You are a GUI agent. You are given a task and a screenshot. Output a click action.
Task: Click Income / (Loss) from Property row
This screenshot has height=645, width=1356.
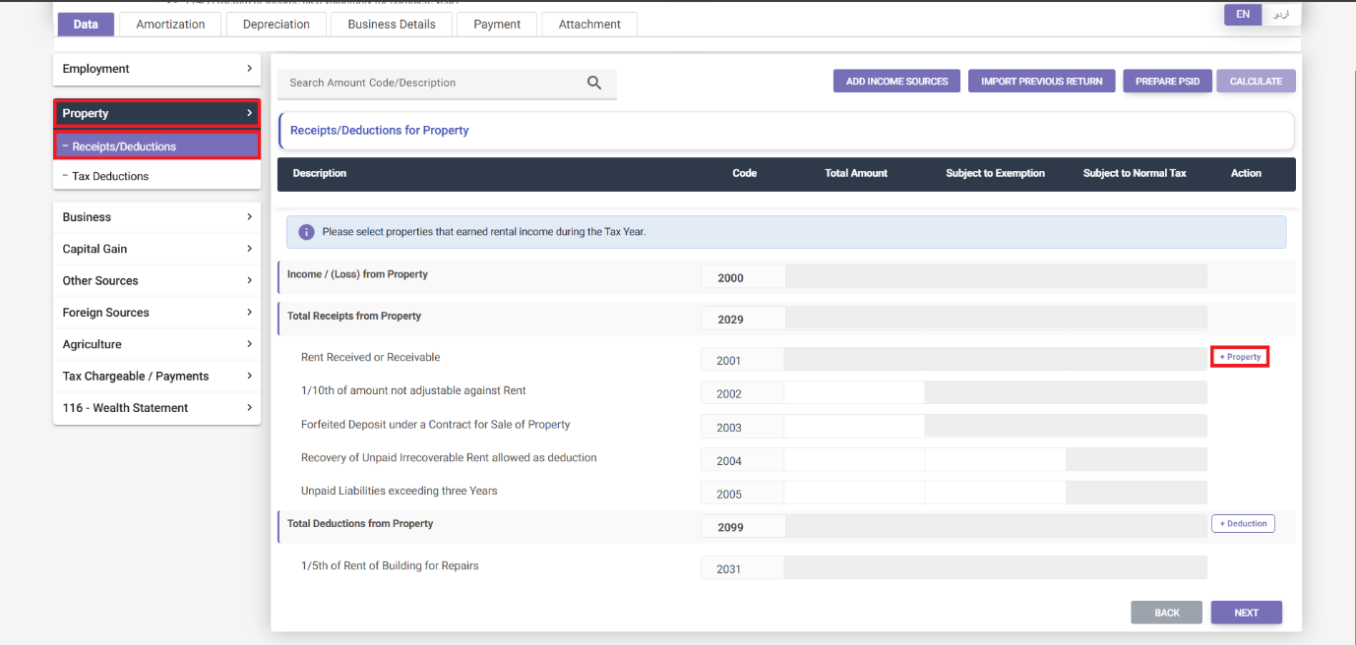click(786, 277)
